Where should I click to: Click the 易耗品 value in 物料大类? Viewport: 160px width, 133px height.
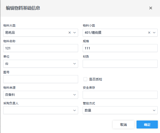[11, 33]
